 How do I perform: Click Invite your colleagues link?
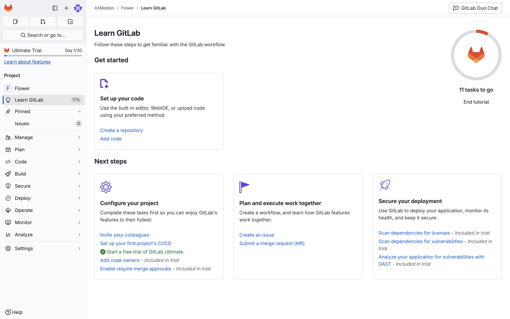click(x=125, y=235)
